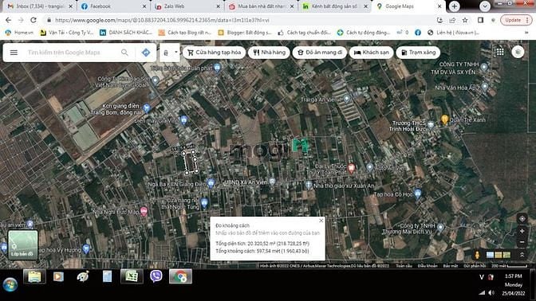Open the Quán Tre Xanh restaurant pin
Screen dimensions: 536x301
pyautogui.click(x=444, y=119)
